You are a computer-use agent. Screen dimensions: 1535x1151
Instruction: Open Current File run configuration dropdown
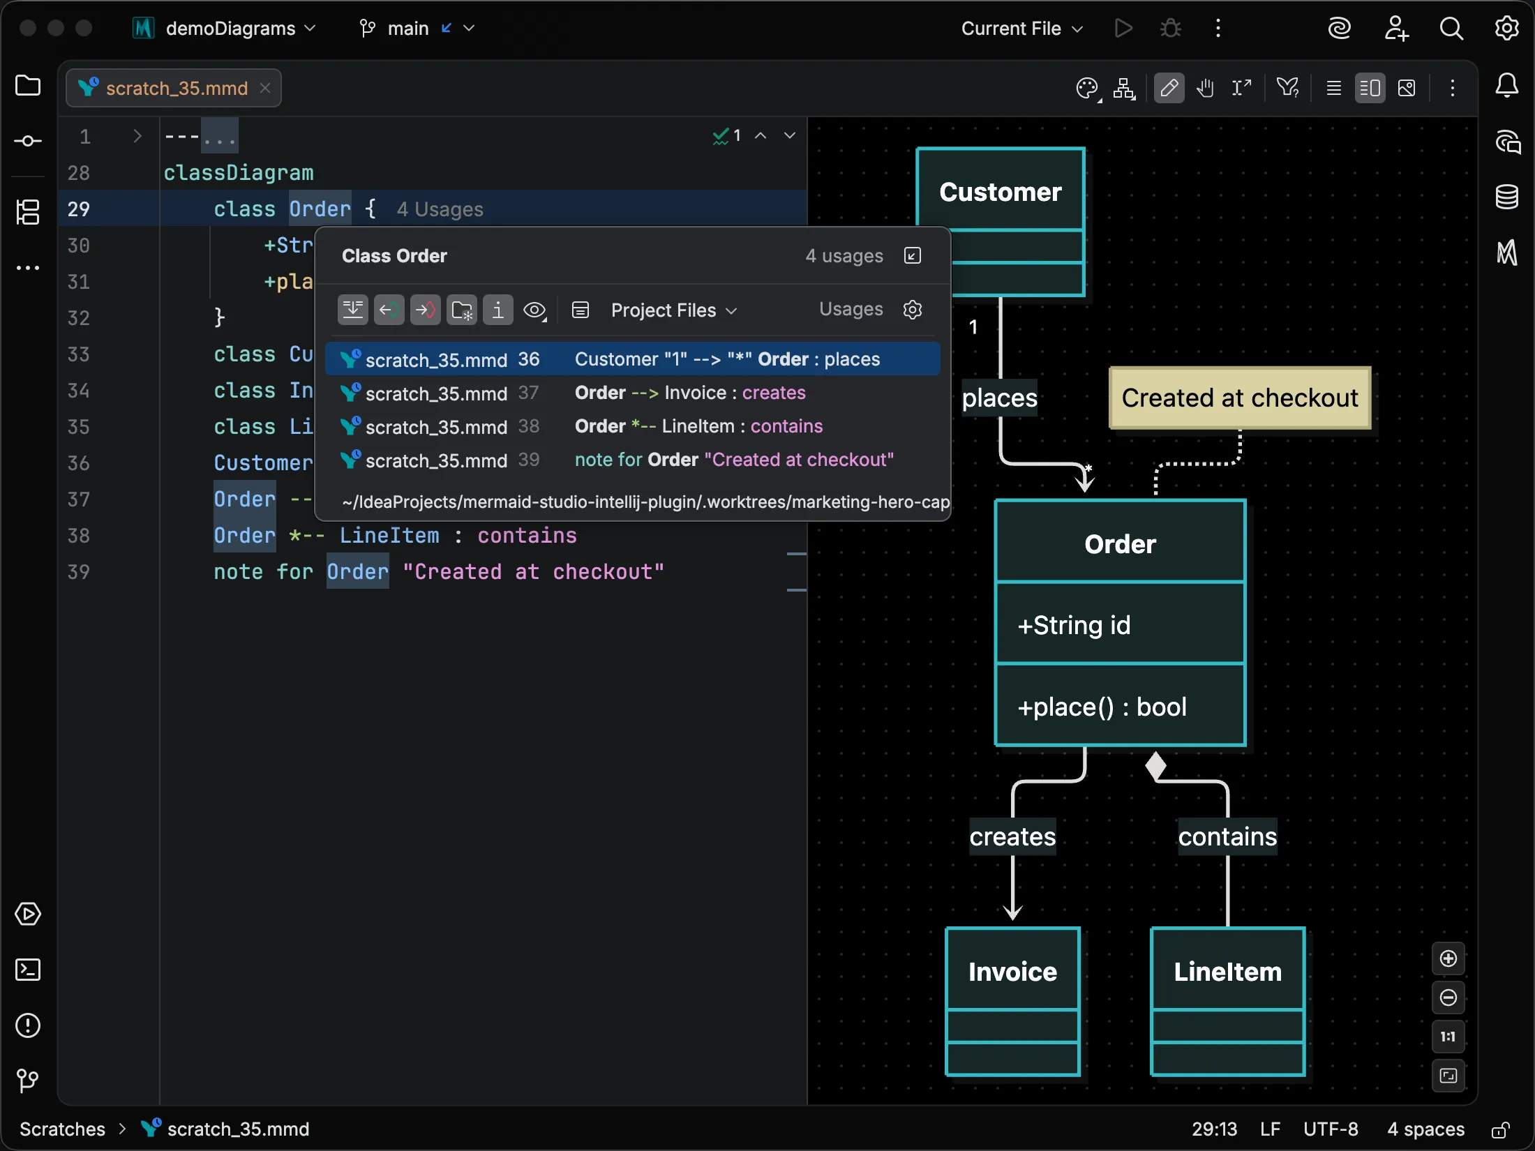pyautogui.click(x=1022, y=29)
